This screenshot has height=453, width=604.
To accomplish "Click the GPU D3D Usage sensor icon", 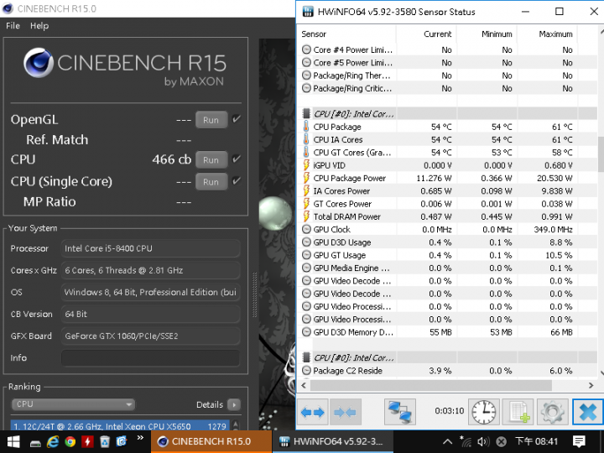I will coord(306,242).
